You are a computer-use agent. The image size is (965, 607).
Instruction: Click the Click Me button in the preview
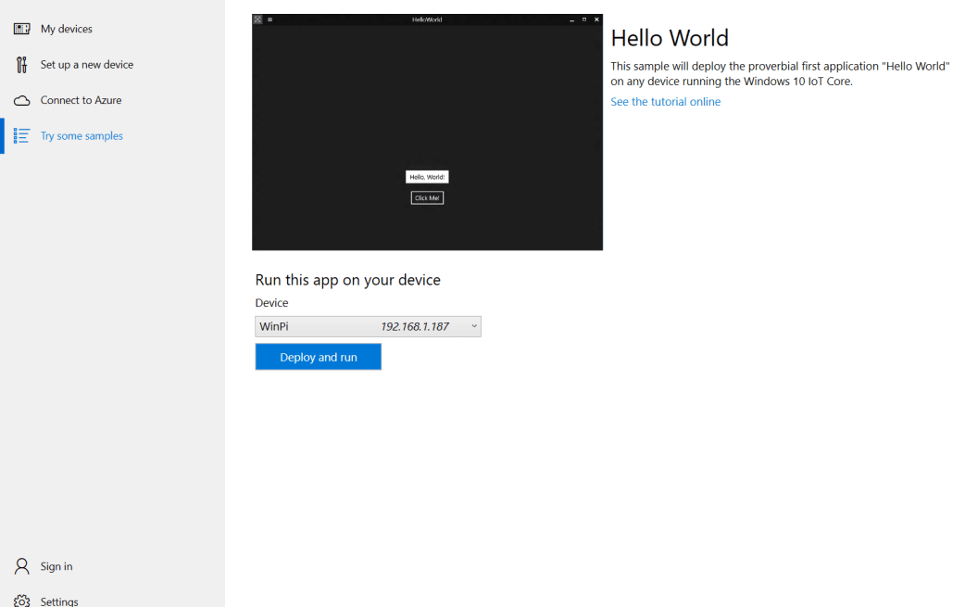[x=427, y=196]
